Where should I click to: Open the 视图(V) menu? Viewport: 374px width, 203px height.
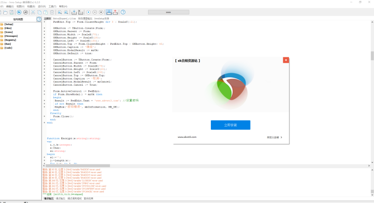click(21, 7)
